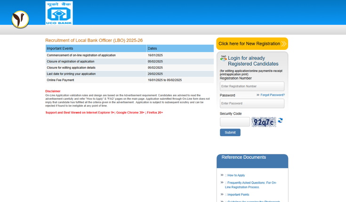346x202 pixels.
Task: Click the Support and Best Viewed notice
Action: (104, 113)
